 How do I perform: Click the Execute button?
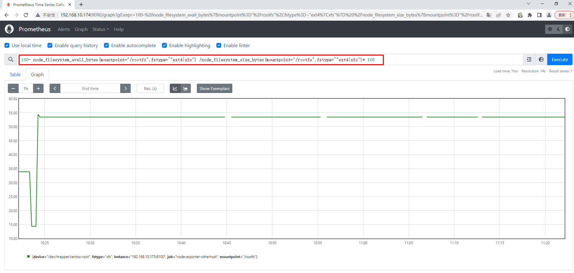coord(560,59)
